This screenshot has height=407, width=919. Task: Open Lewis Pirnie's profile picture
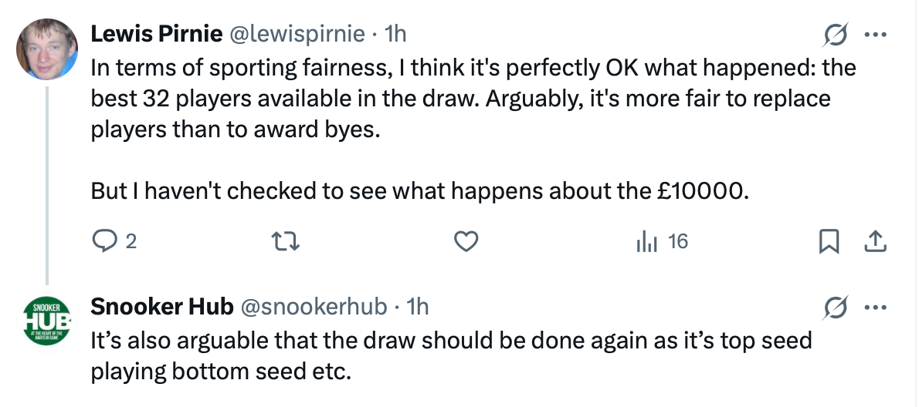pos(47,49)
